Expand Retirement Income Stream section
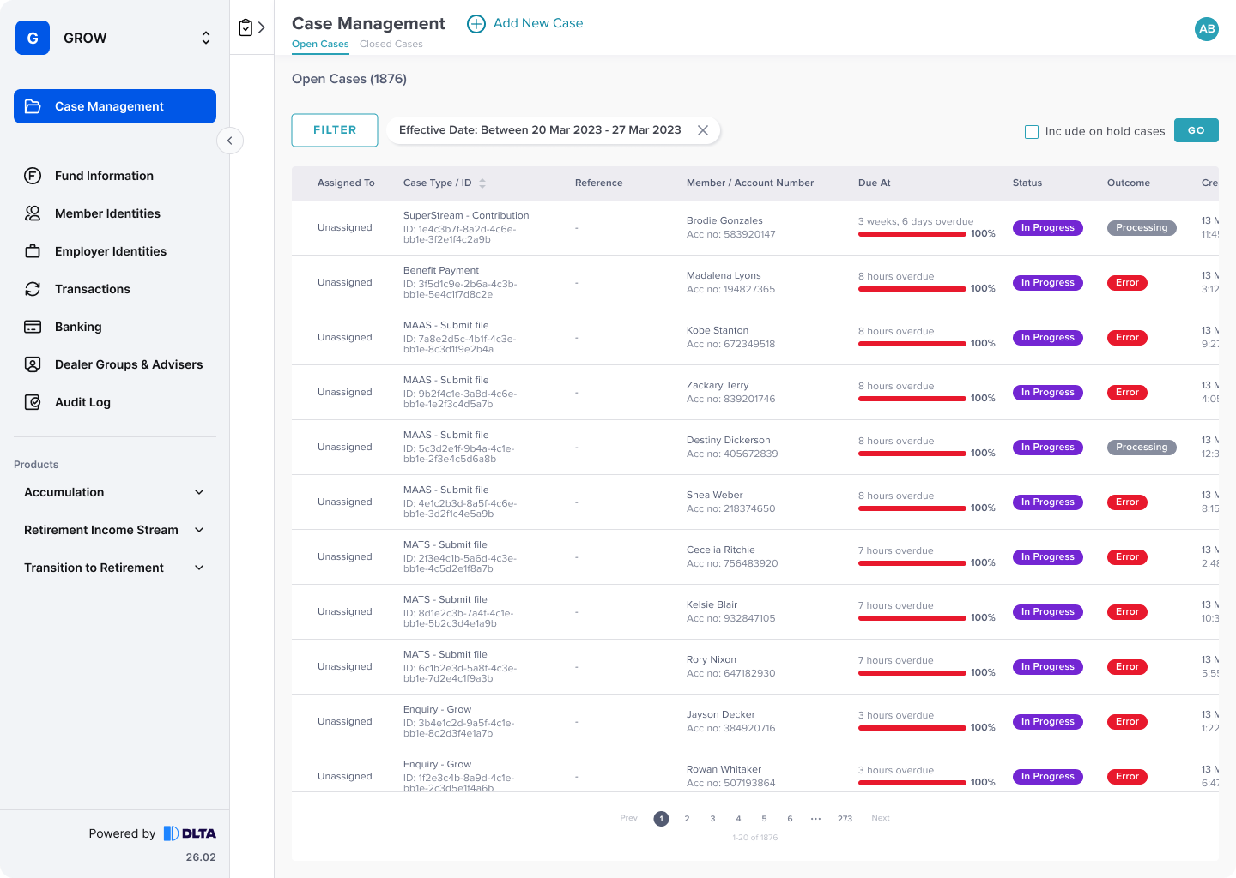 pos(199,530)
